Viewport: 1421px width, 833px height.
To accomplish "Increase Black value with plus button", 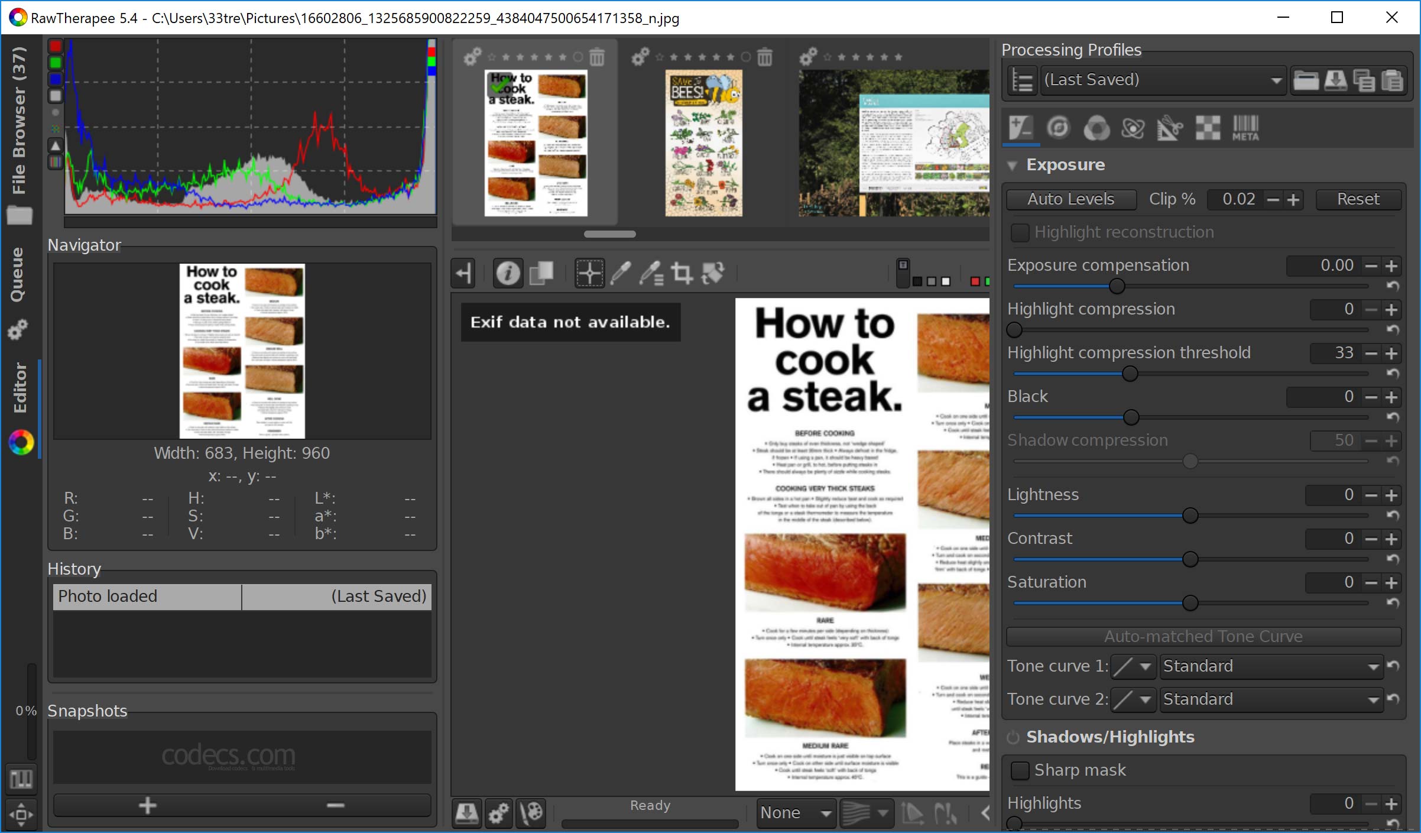I will [x=1391, y=397].
